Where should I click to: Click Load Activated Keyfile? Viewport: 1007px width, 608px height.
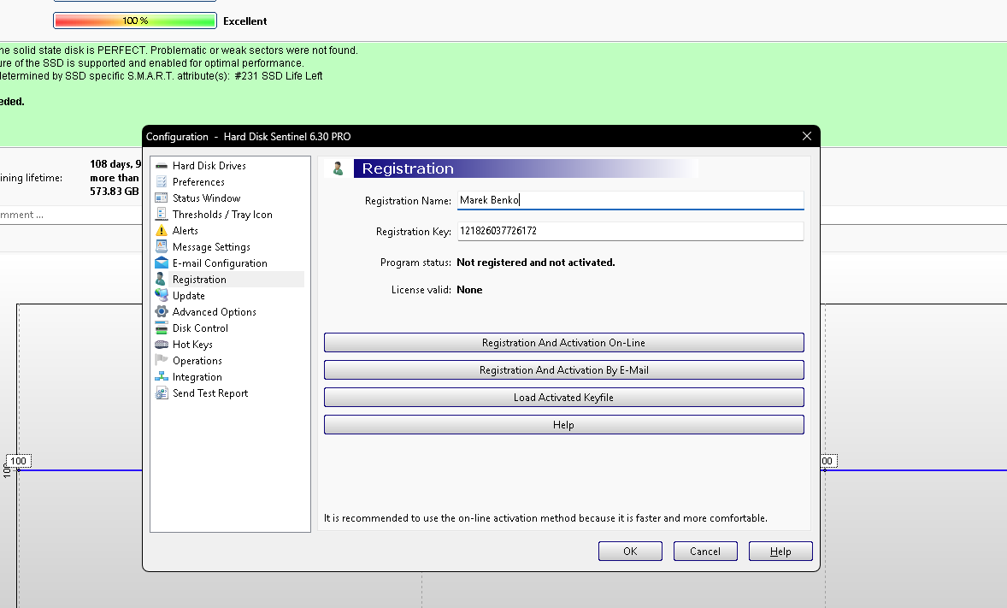(x=563, y=397)
